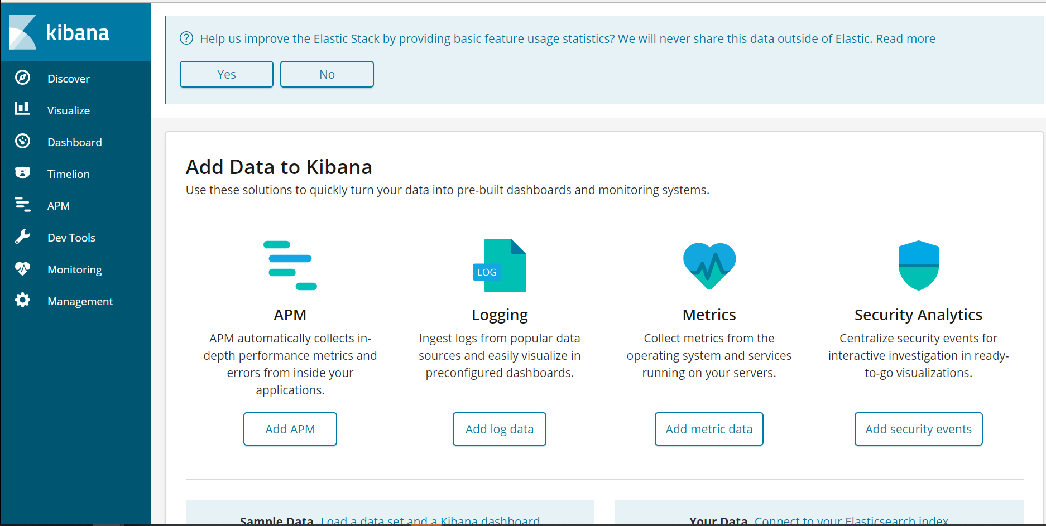1046x526 pixels.
Task: Click the Metrics card title
Action: coord(709,315)
